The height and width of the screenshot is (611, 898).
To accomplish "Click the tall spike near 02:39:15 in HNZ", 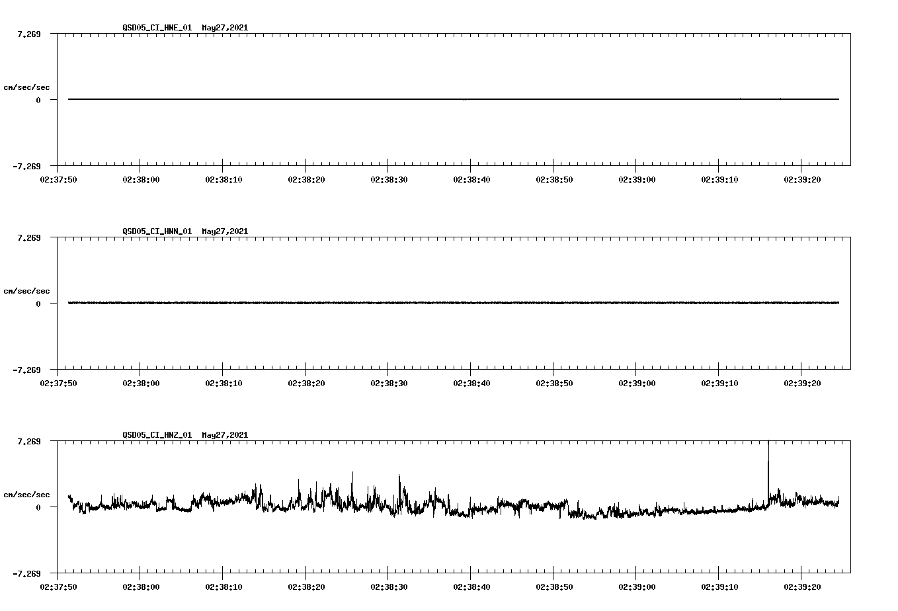I will pyautogui.click(x=768, y=463).
